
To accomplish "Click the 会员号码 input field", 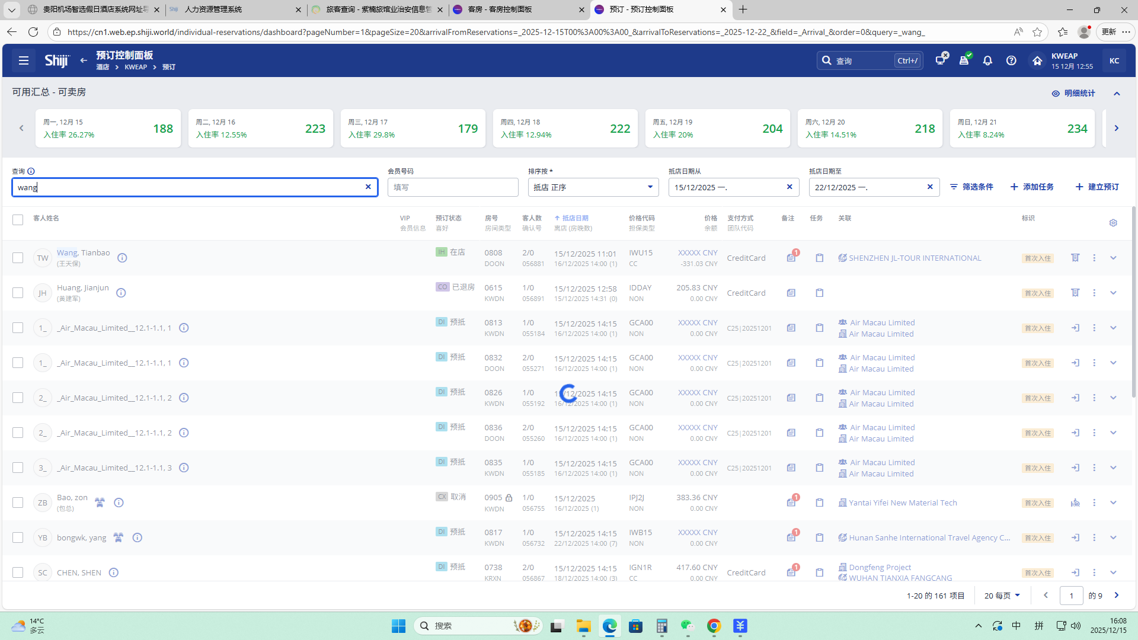I will pyautogui.click(x=453, y=187).
